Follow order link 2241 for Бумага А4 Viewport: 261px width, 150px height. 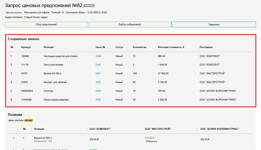98,73
